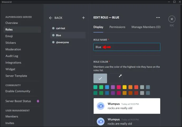Image resolution: width=182 pixels, height=127 pixels.
Task: Click Enable Community
Action: 18,91
